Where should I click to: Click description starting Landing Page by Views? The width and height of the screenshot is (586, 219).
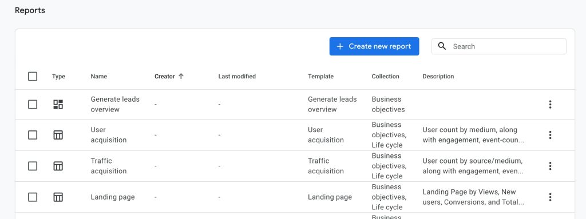473,197
